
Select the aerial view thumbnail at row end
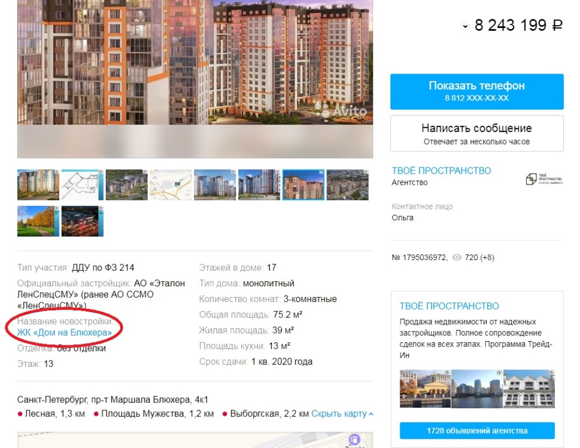347,185
